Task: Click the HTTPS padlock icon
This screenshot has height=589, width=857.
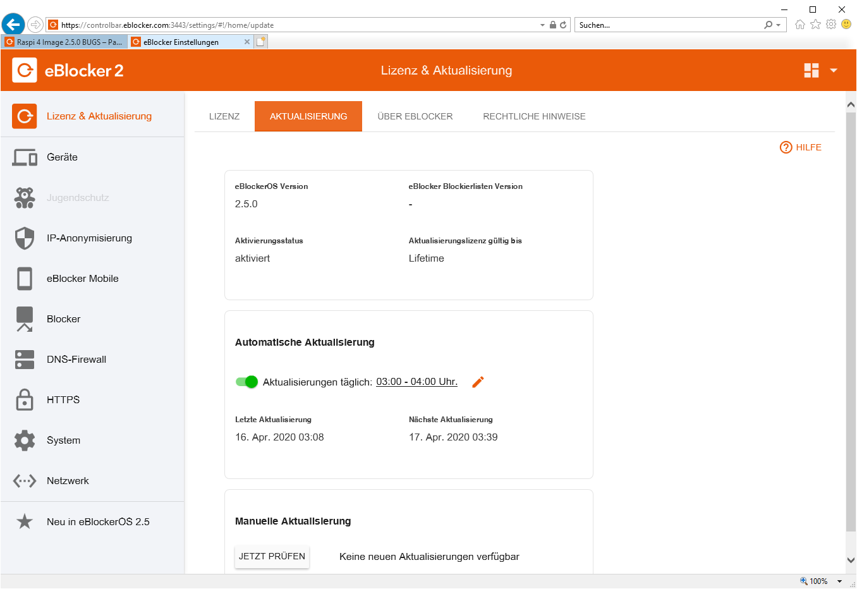Action: tap(25, 400)
